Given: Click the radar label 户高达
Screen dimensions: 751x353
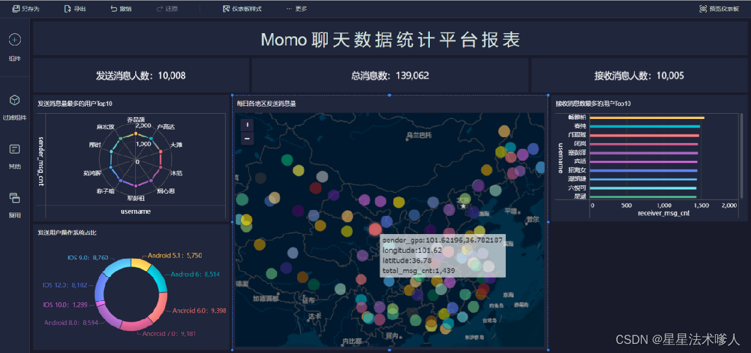Looking at the screenshot, I should pyautogui.click(x=166, y=127).
